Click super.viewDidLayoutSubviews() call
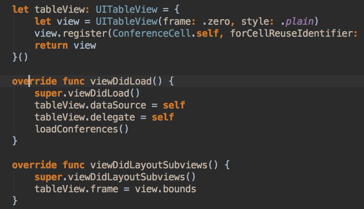This screenshot has width=364, height=209. click(x=115, y=177)
